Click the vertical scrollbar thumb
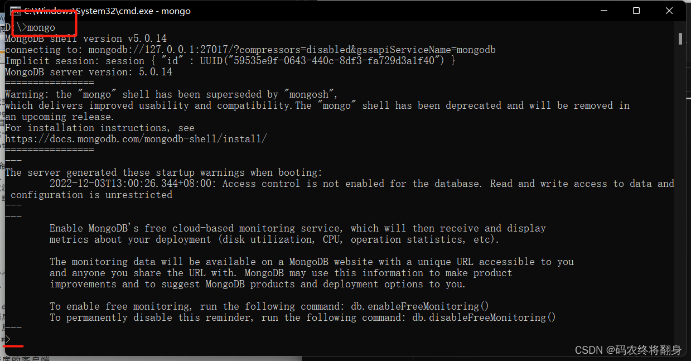The width and height of the screenshot is (691, 361). [x=680, y=38]
